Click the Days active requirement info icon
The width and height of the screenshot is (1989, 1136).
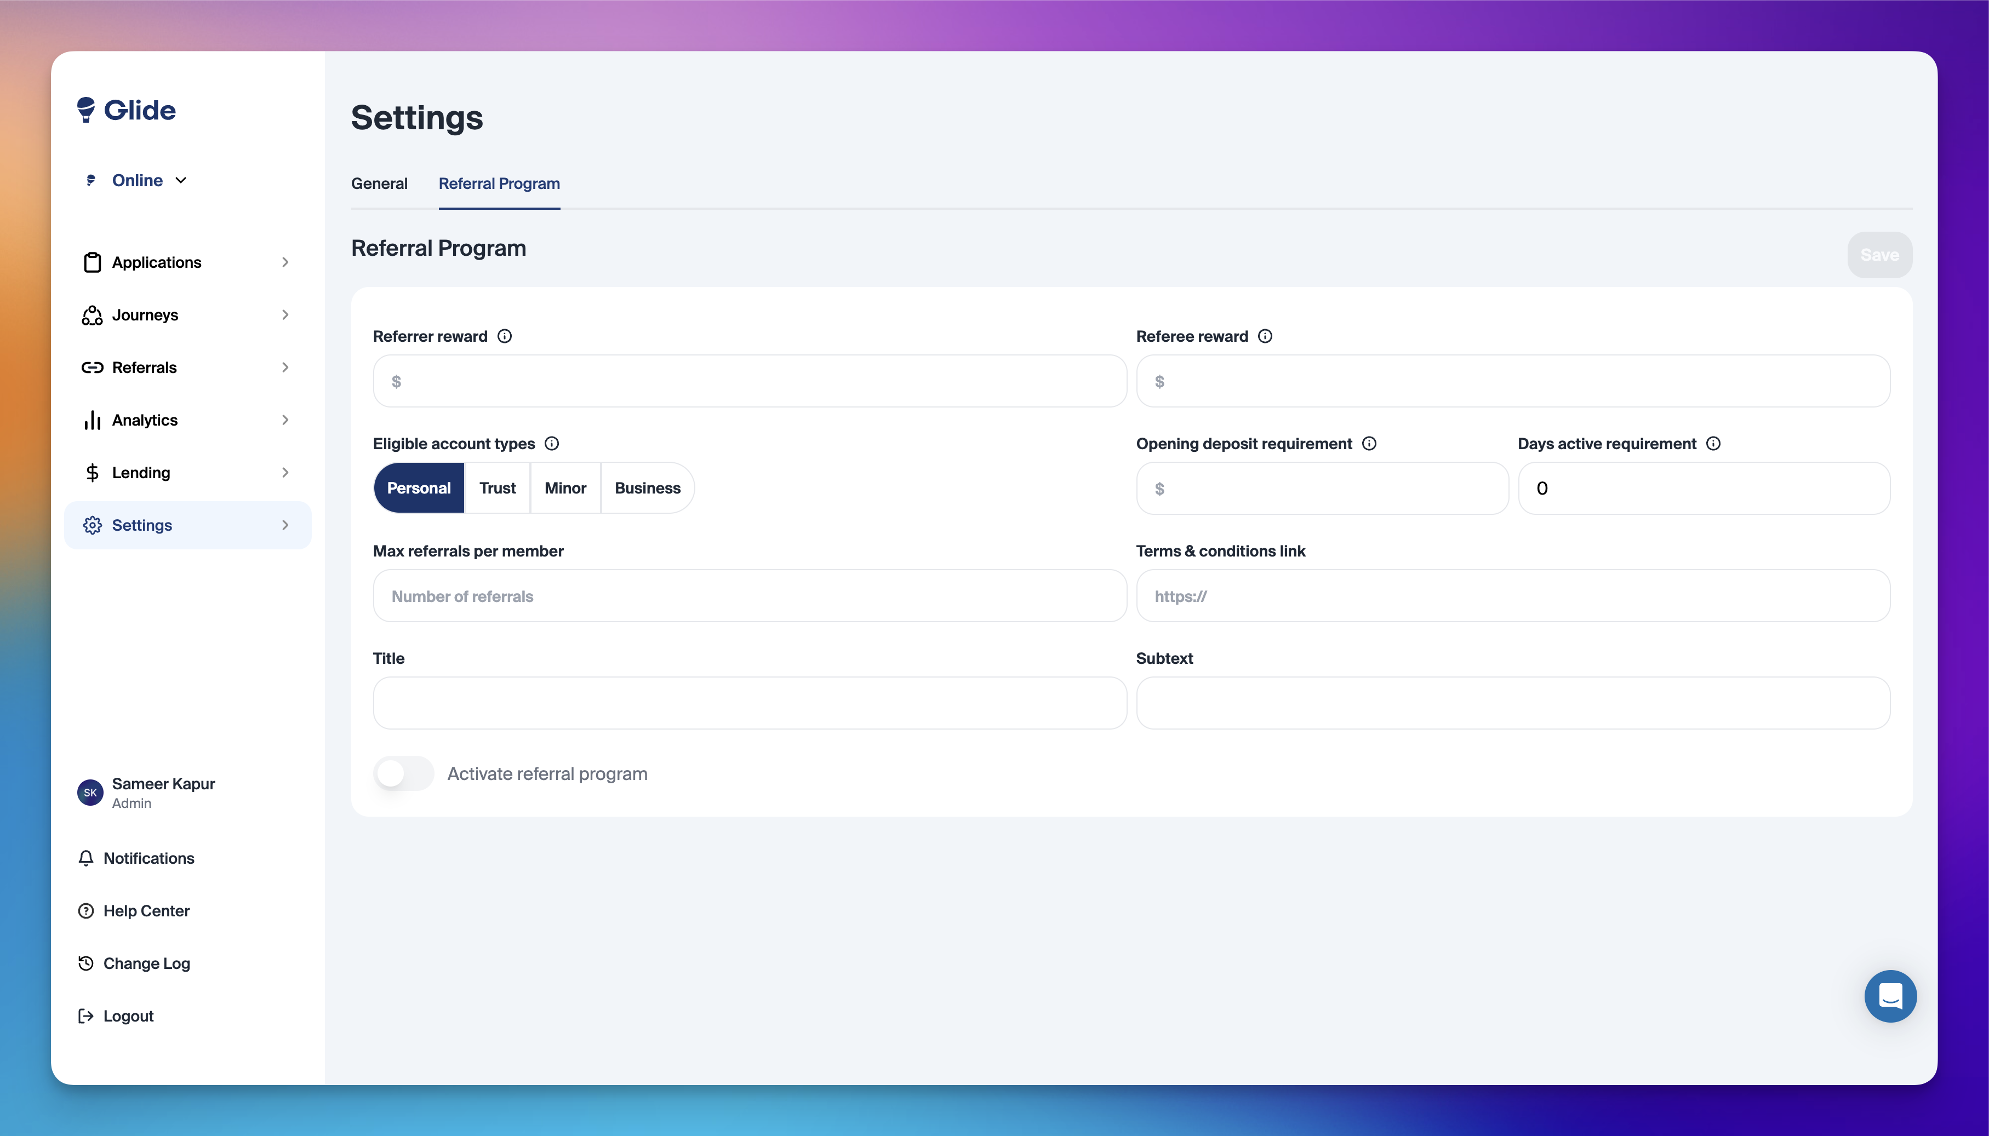click(1713, 444)
